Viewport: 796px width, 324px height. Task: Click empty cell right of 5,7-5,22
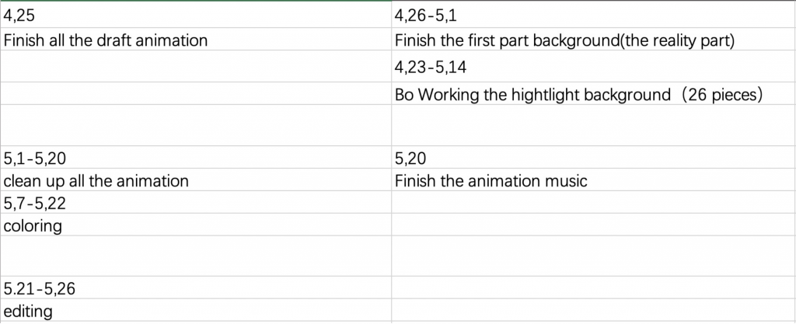594,202
